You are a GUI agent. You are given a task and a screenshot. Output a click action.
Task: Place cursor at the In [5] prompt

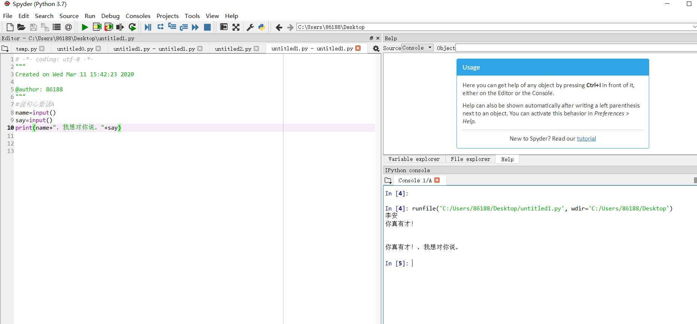tap(412, 263)
